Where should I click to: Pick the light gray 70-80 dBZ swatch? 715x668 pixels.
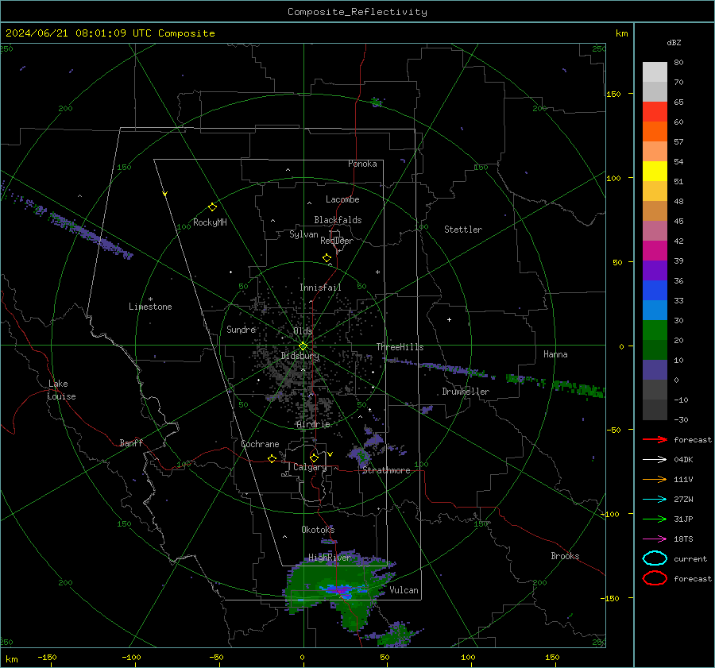tap(655, 72)
